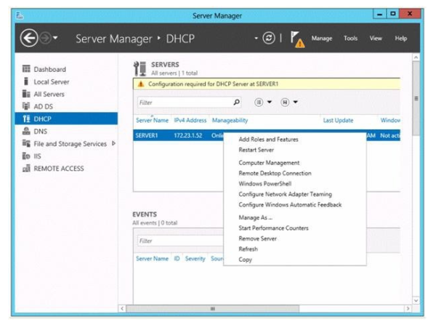Click the REMOTE ACCESS icon

[26, 168]
